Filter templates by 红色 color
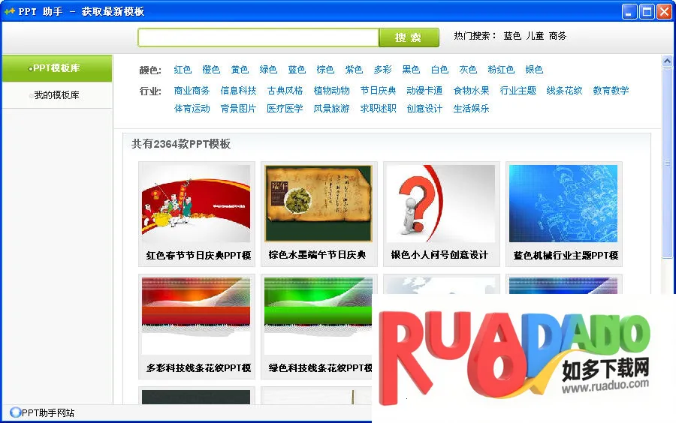 tap(183, 70)
